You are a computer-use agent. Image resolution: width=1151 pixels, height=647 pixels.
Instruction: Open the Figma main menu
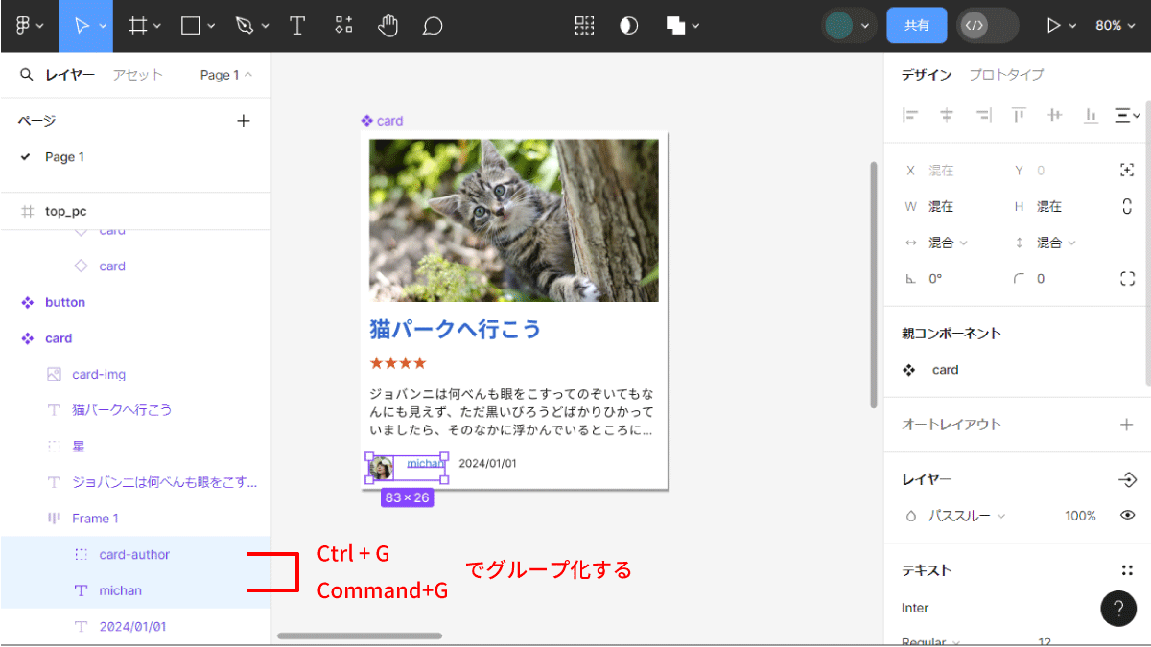[29, 26]
